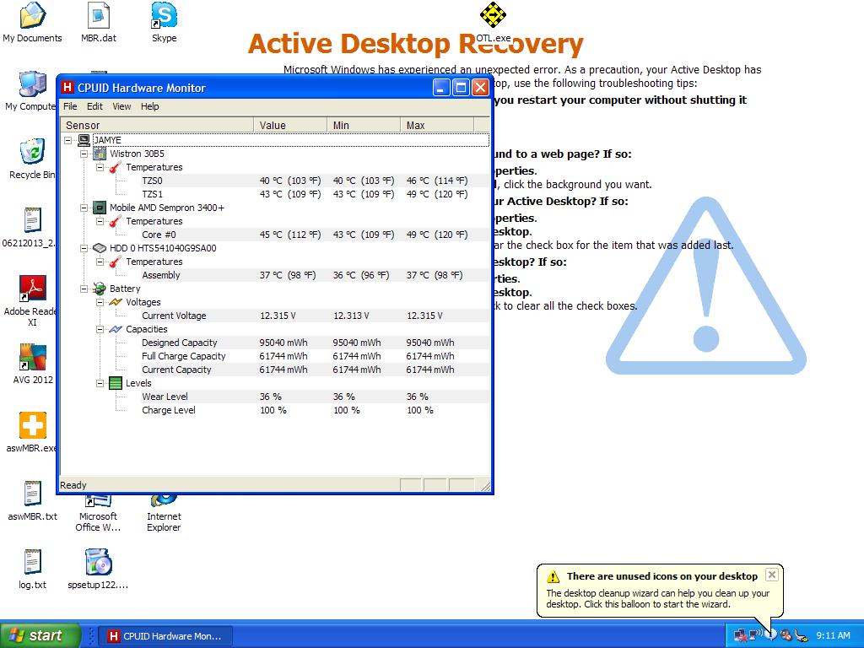Click the Sensor column header
Viewport: 864px width, 648px height.
(x=157, y=125)
